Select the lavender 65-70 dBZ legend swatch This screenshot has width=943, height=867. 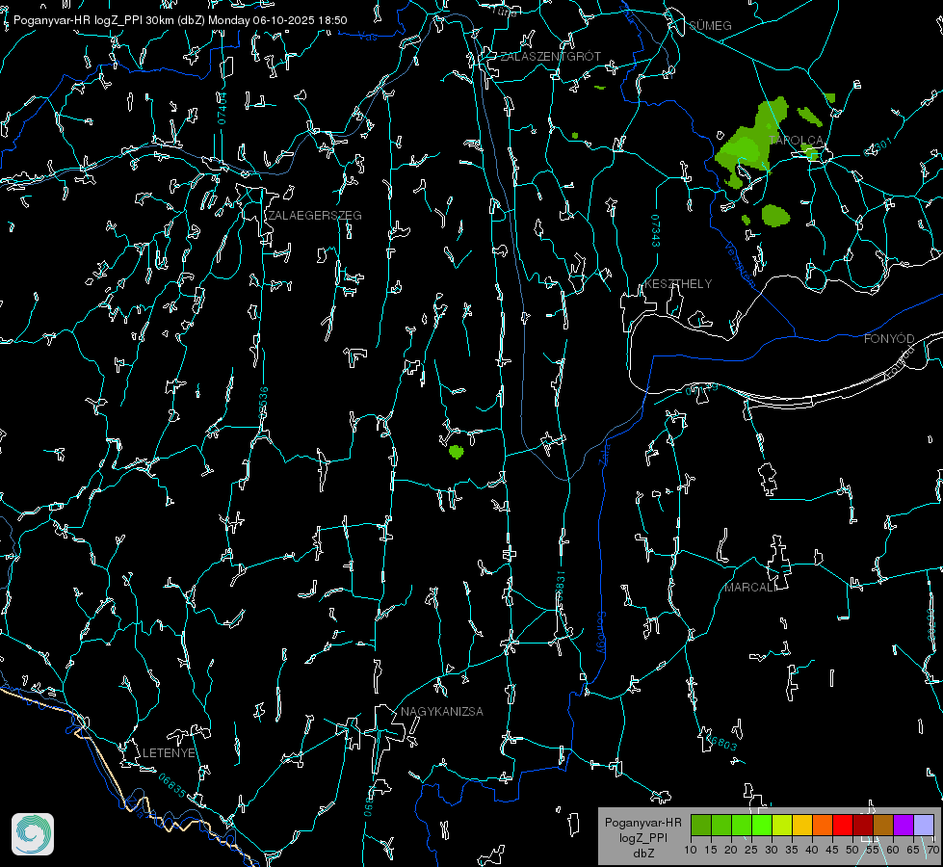[924, 825]
